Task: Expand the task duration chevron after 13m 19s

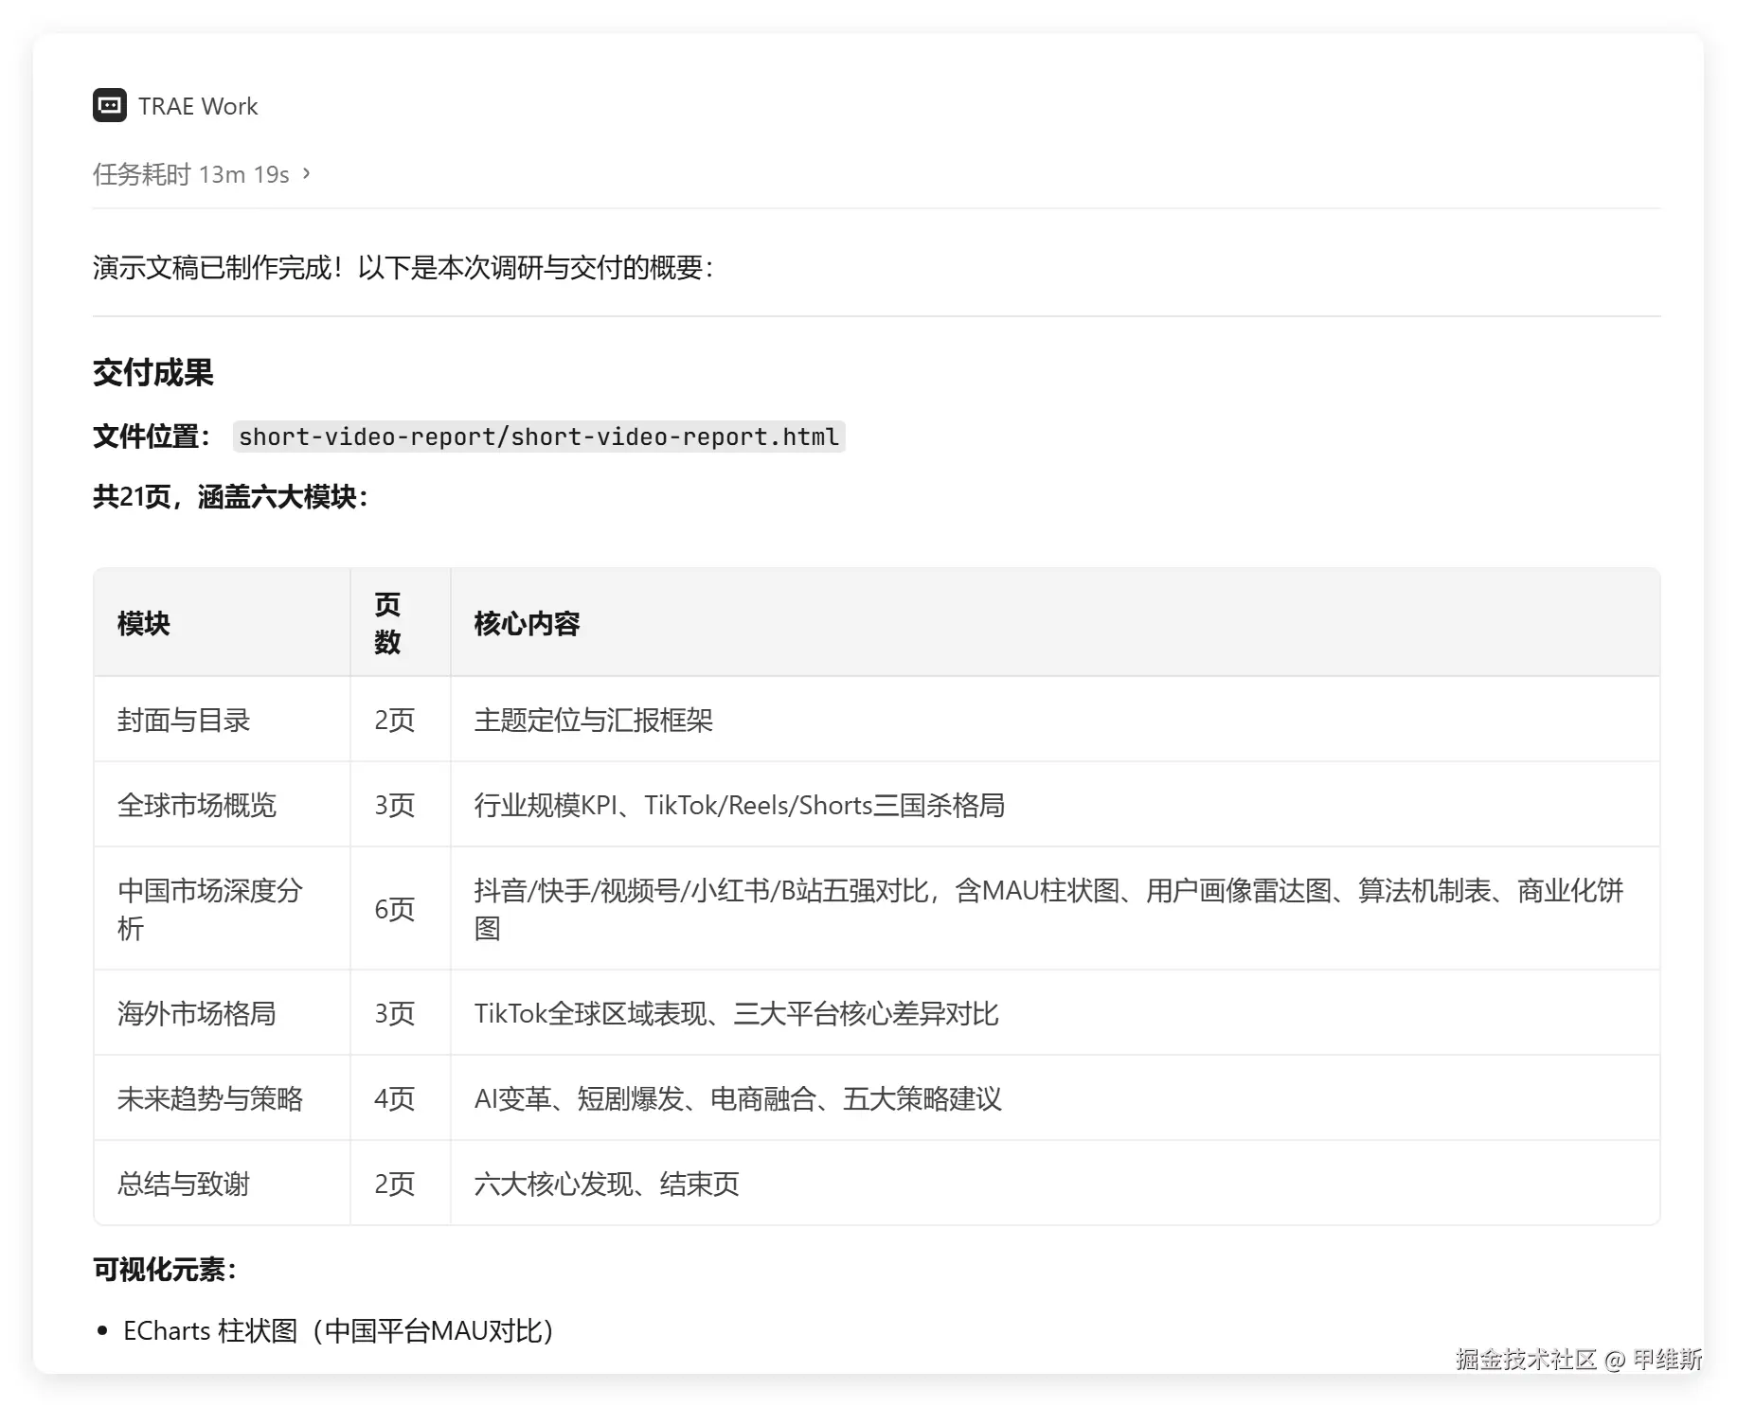Action: [x=306, y=173]
